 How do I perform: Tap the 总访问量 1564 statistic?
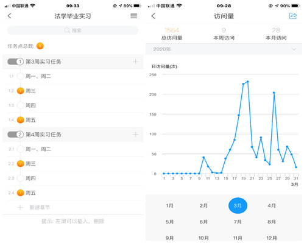[x=172, y=33]
